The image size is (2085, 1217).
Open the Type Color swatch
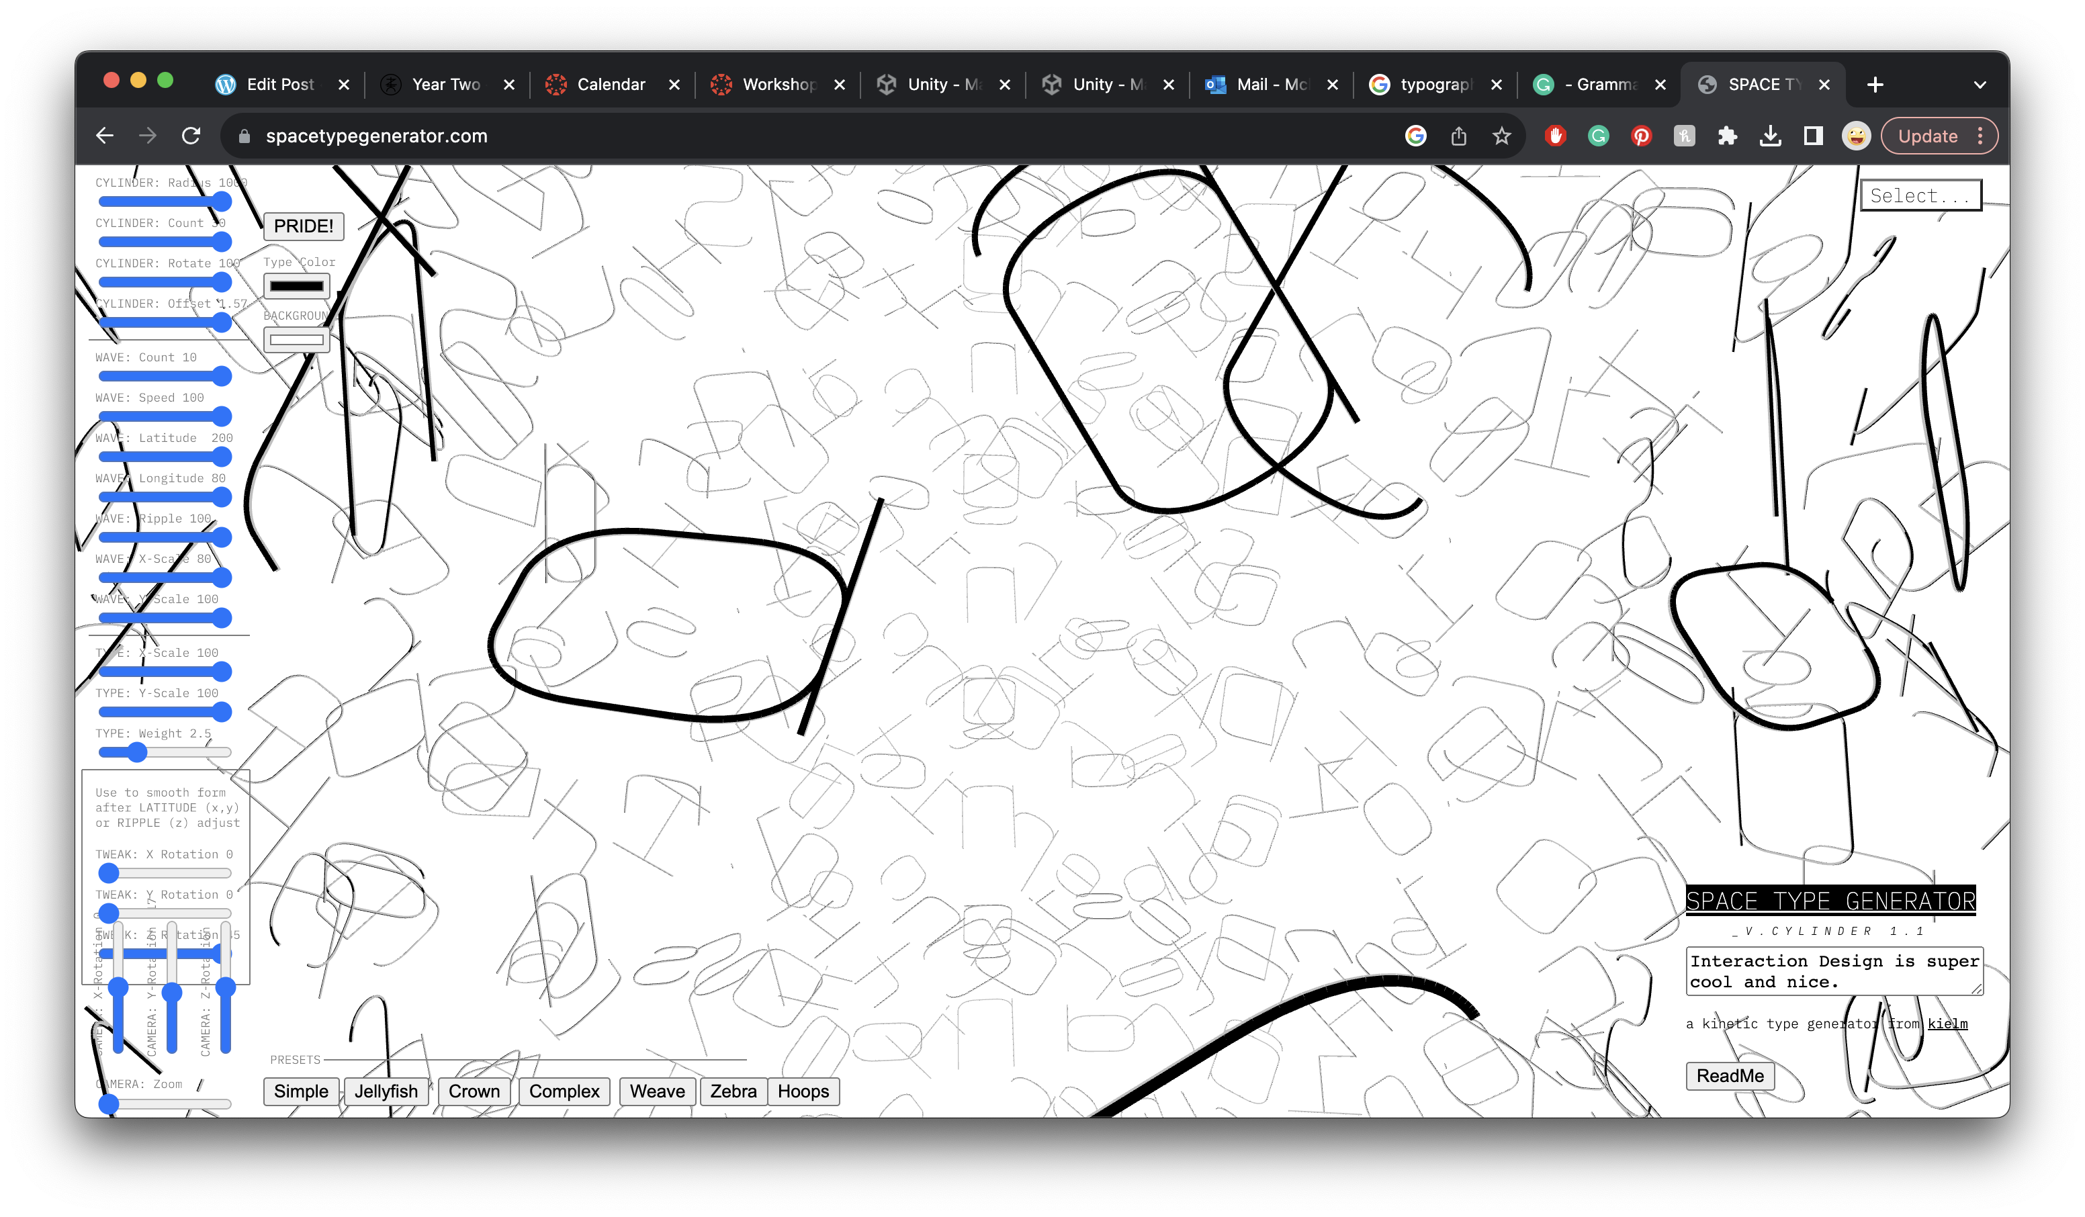coord(296,286)
